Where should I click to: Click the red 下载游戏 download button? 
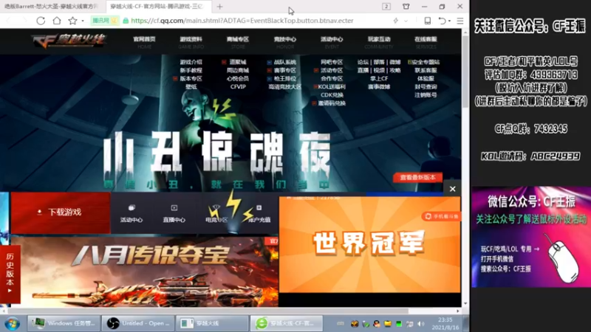[x=61, y=212]
